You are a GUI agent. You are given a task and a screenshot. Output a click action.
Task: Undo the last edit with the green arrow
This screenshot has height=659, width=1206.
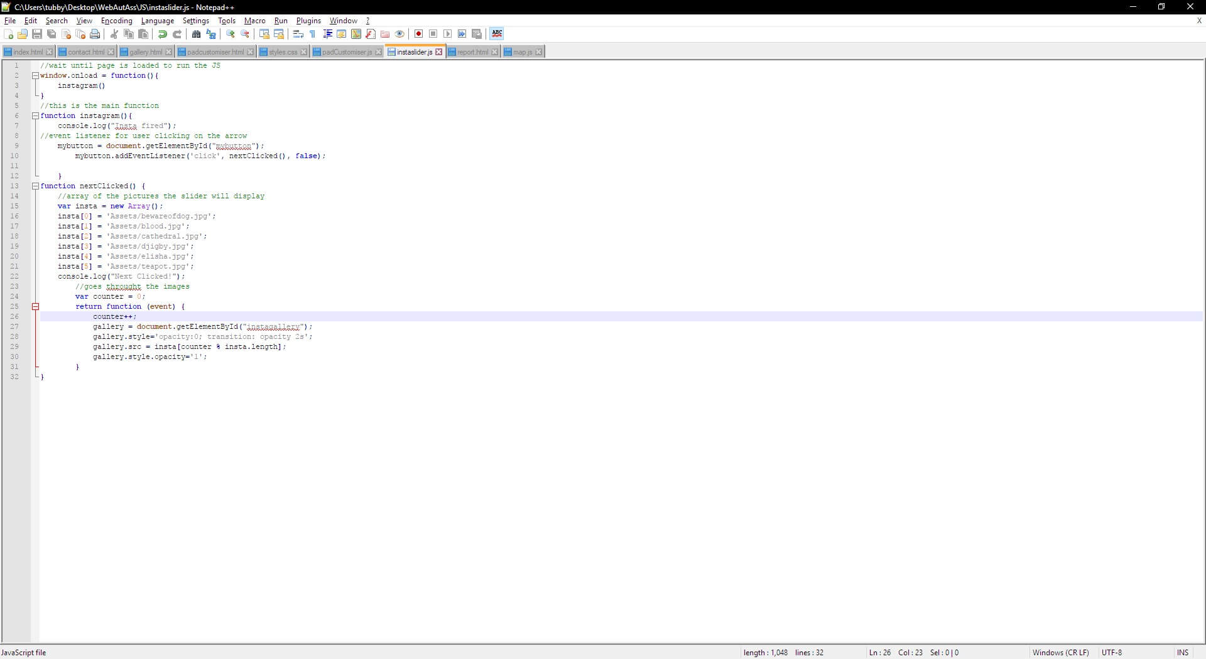pos(163,34)
